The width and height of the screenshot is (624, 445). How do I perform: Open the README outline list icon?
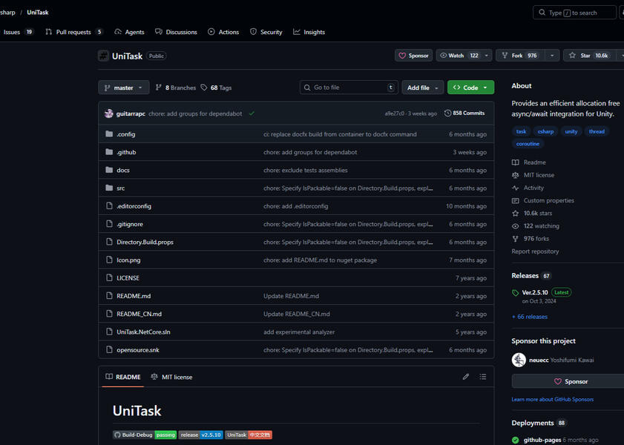click(483, 377)
